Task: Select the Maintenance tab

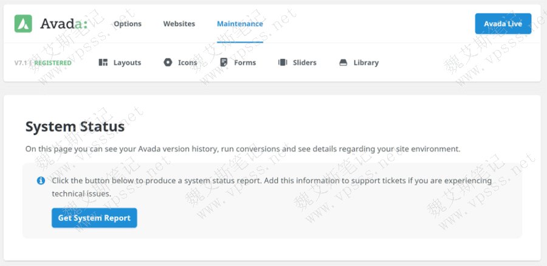Action: pyautogui.click(x=240, y=24)
